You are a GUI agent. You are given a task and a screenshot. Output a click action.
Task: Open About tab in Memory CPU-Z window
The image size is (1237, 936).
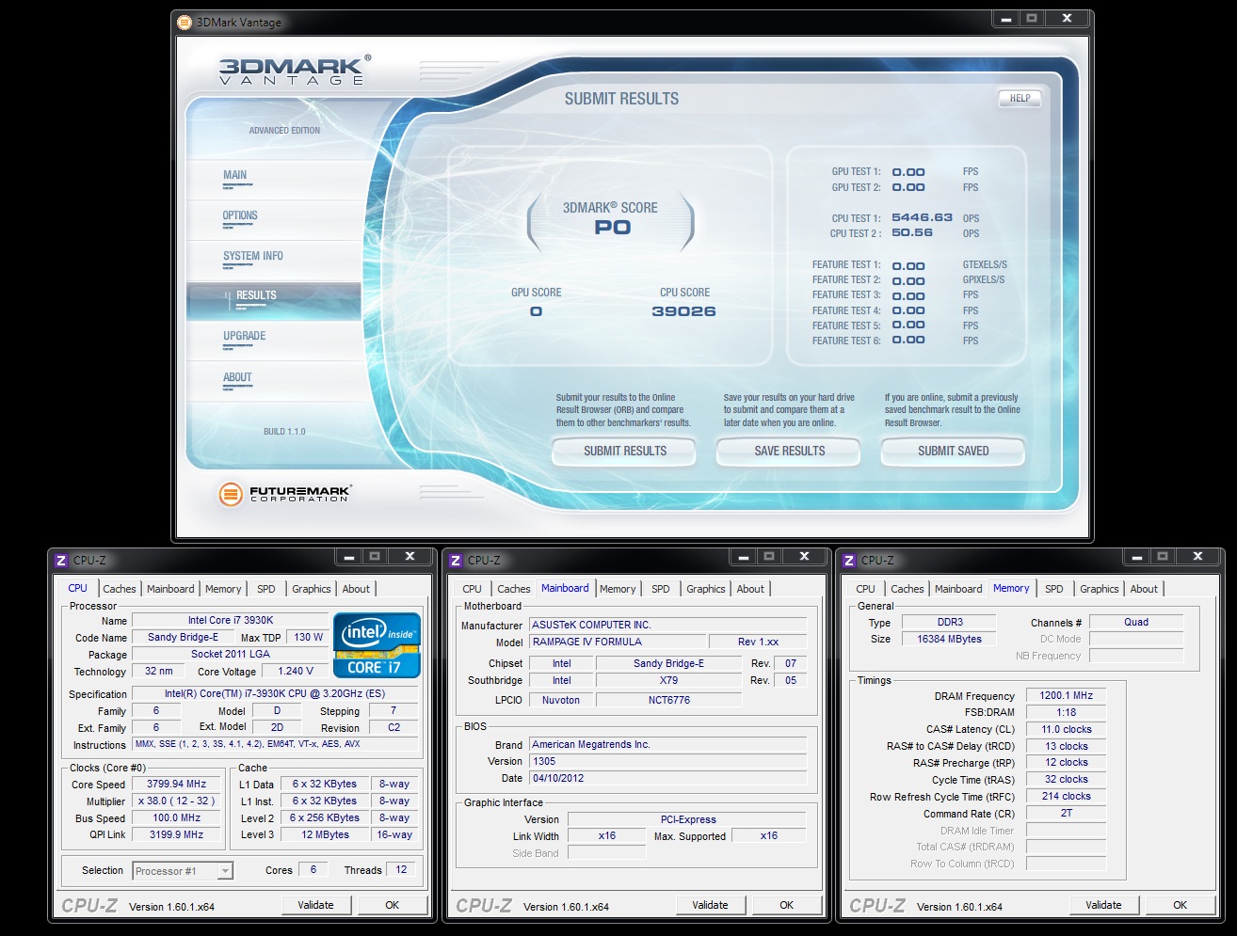coord(1144,589)
